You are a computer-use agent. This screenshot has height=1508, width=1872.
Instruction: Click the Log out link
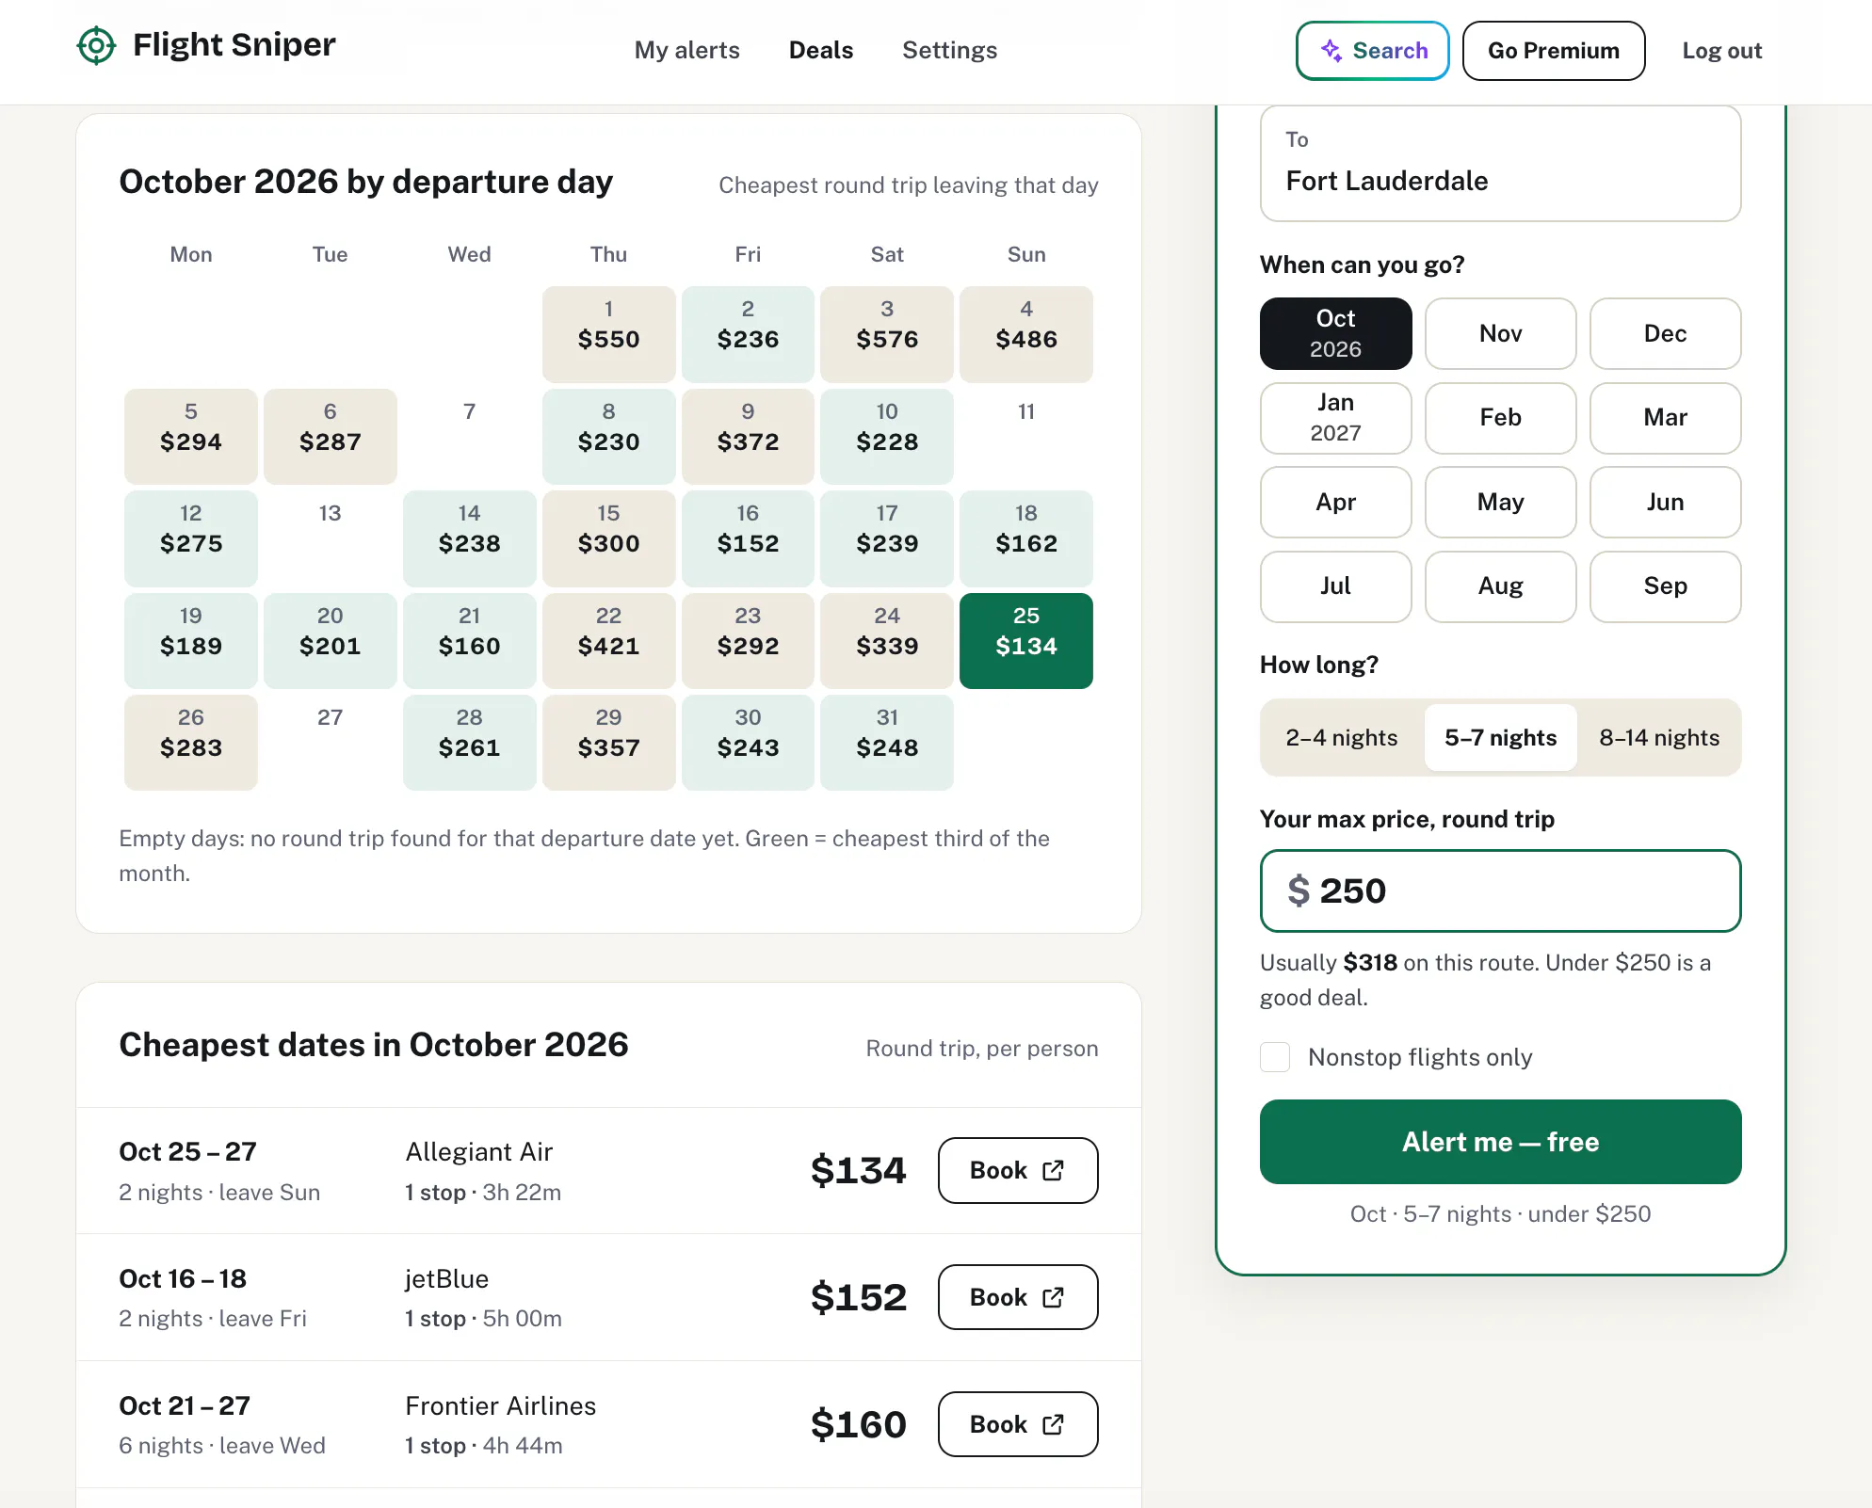(1721, 51)
